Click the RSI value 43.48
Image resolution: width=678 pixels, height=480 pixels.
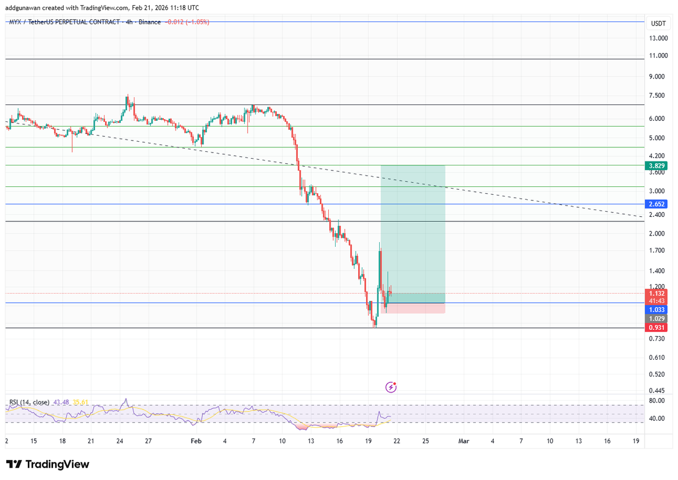61,402
